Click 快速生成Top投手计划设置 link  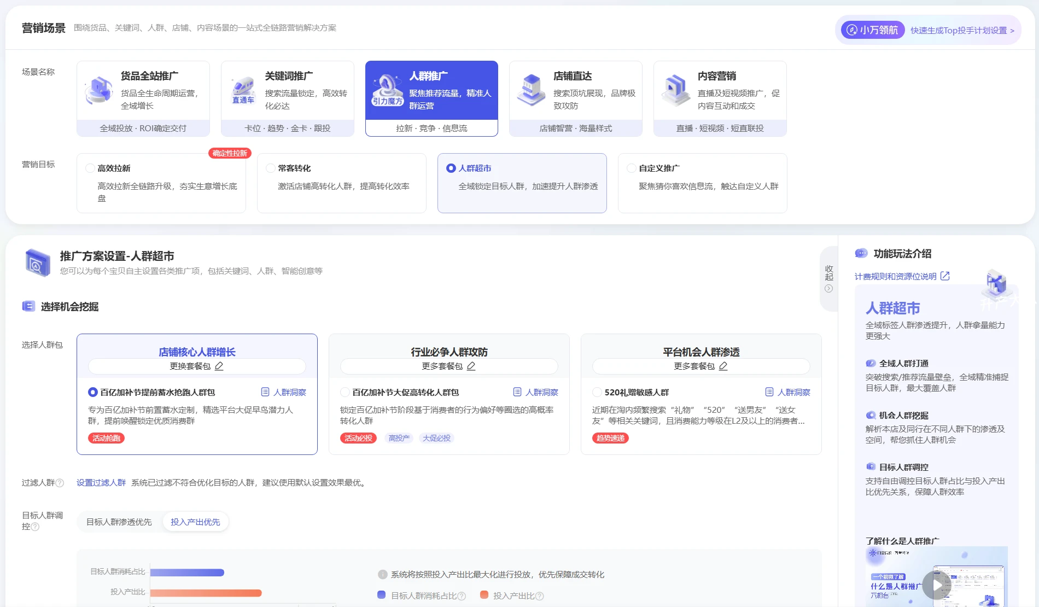pos(962,30)
